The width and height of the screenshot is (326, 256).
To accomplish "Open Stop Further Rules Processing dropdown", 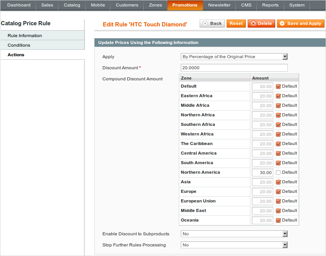I will [x=234, y=245].
